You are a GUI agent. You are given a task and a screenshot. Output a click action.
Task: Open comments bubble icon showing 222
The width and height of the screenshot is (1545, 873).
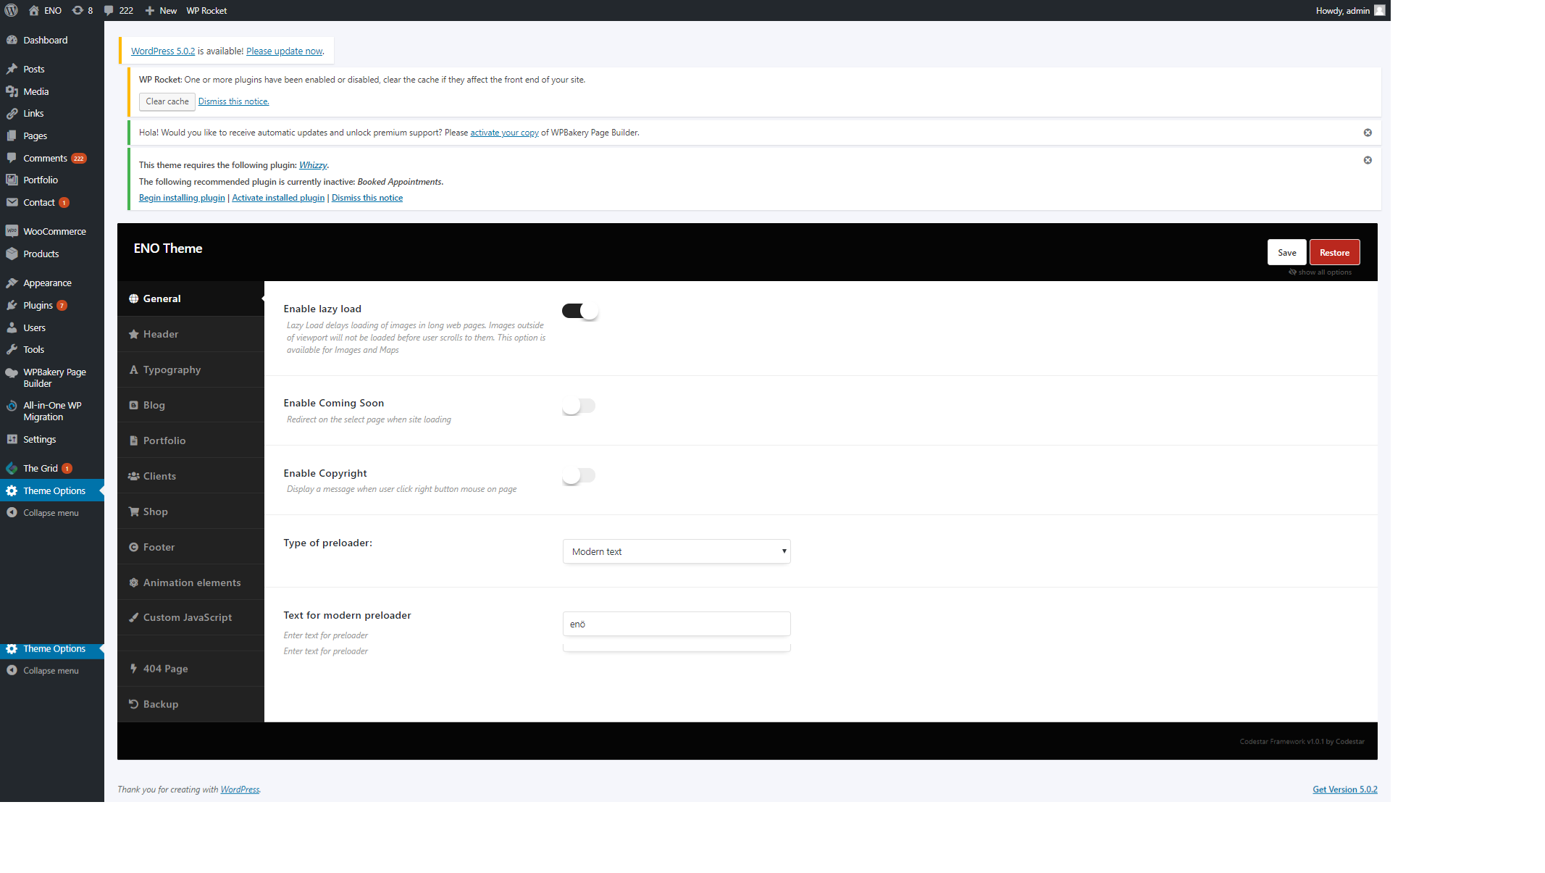click(x=109, y=10)
